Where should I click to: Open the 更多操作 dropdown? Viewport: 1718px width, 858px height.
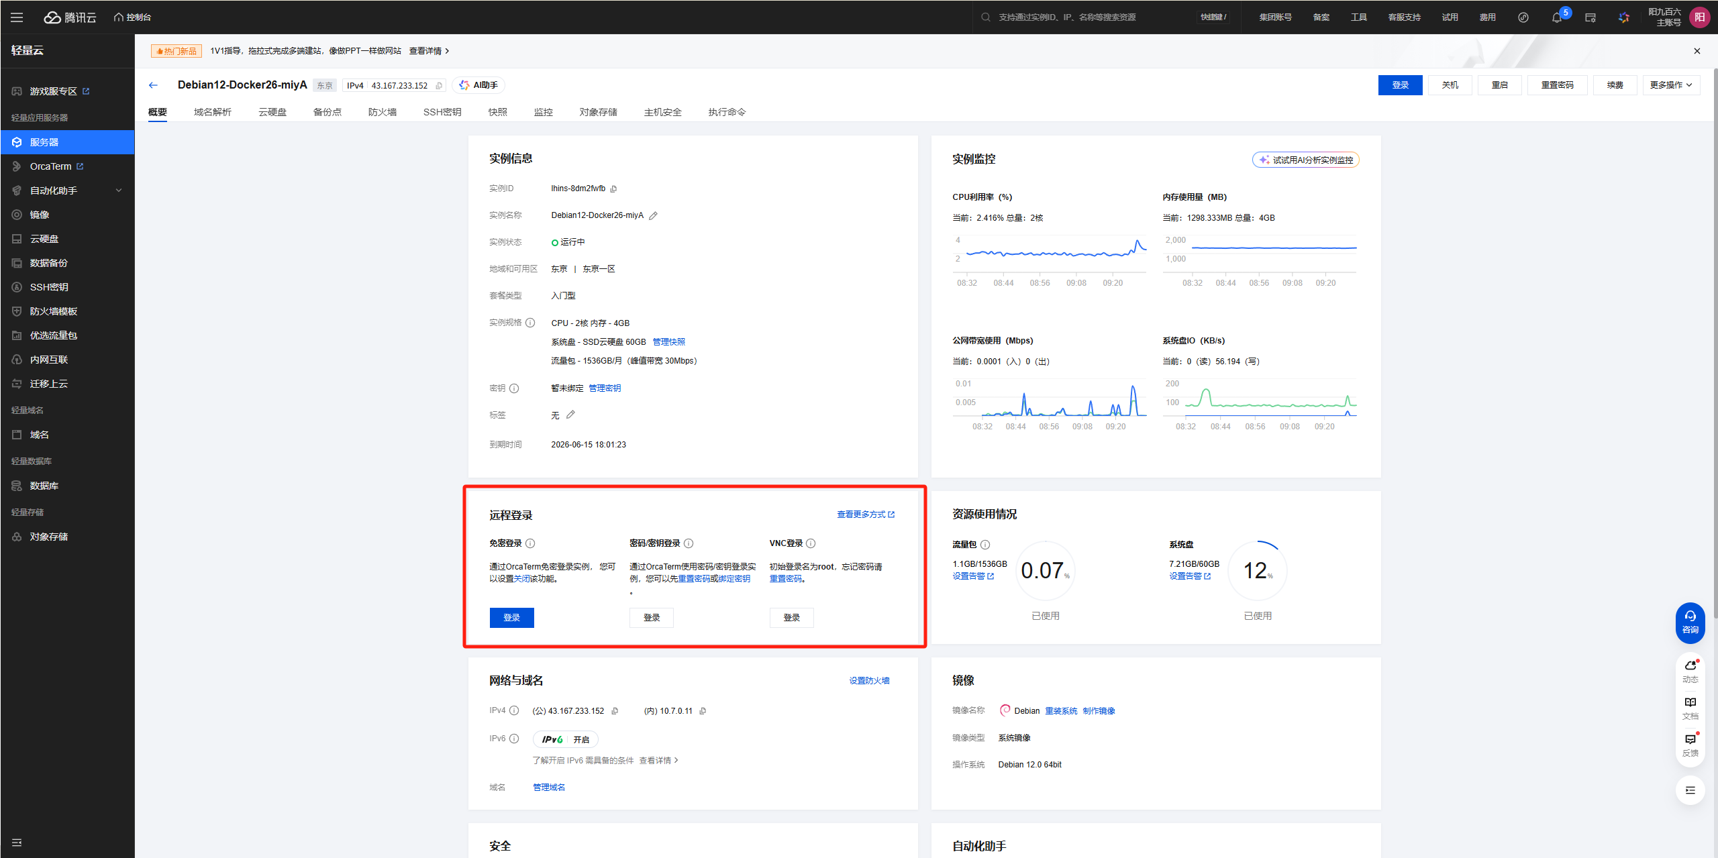pyautogui.click(x=1670, y=85)
